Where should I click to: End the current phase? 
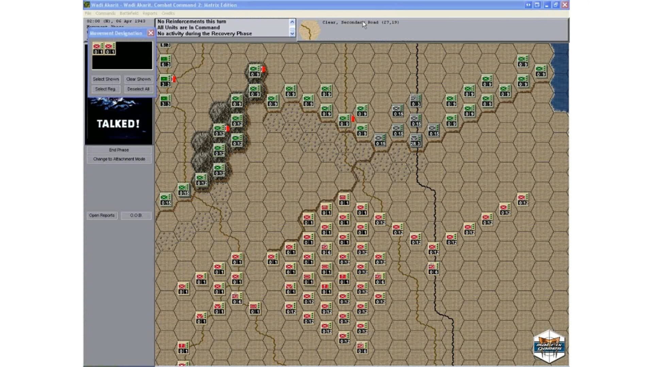(119, 150)
